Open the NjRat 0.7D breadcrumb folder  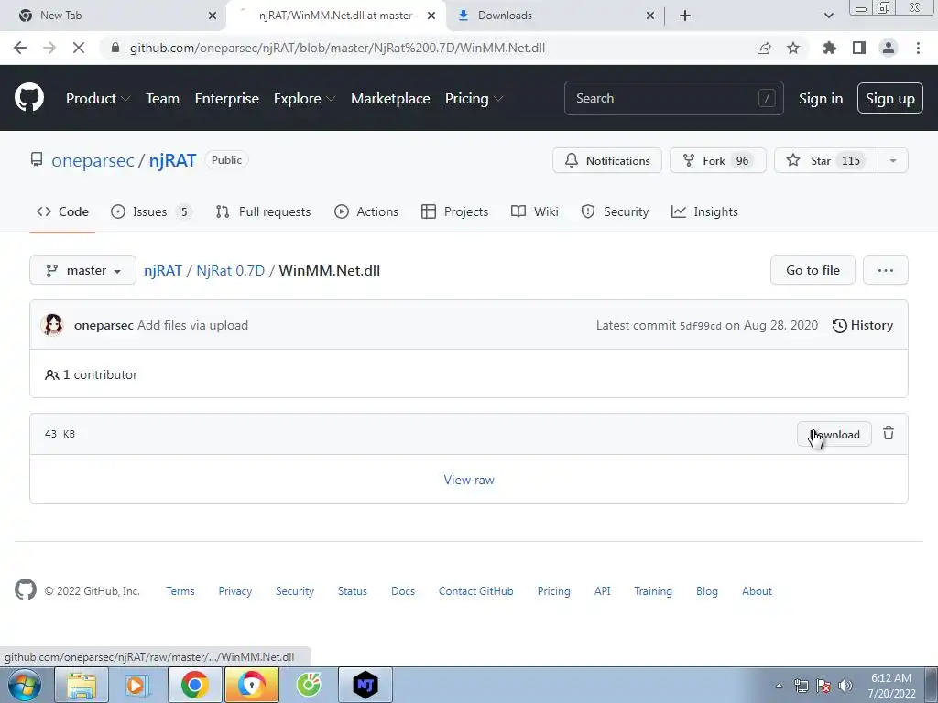(230, 270)
